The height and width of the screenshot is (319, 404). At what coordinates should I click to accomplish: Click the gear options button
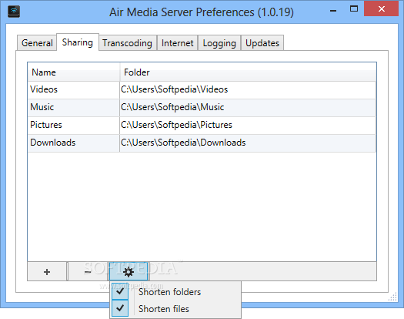coord(129,271)
